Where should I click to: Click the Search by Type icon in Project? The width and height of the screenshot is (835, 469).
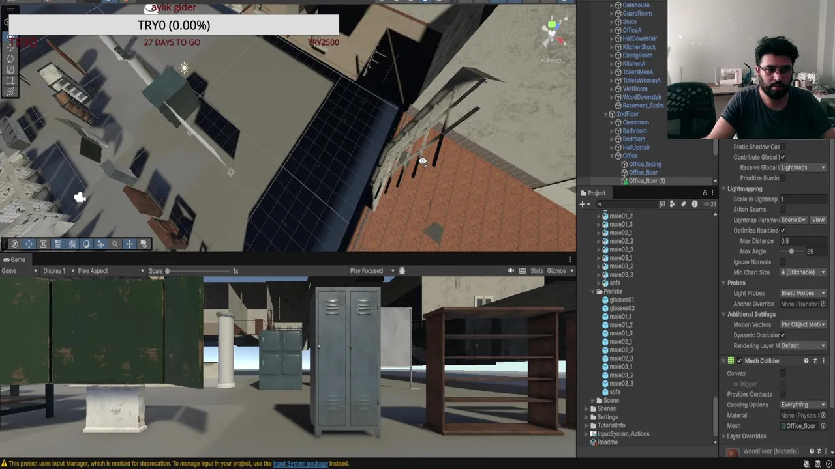[673, 204]
